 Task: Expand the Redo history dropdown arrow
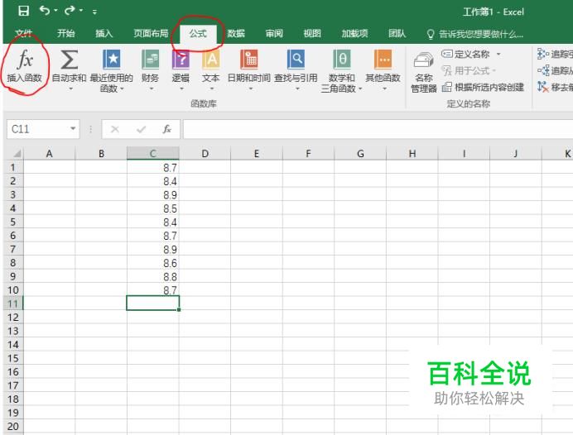(x=81, y=11)
